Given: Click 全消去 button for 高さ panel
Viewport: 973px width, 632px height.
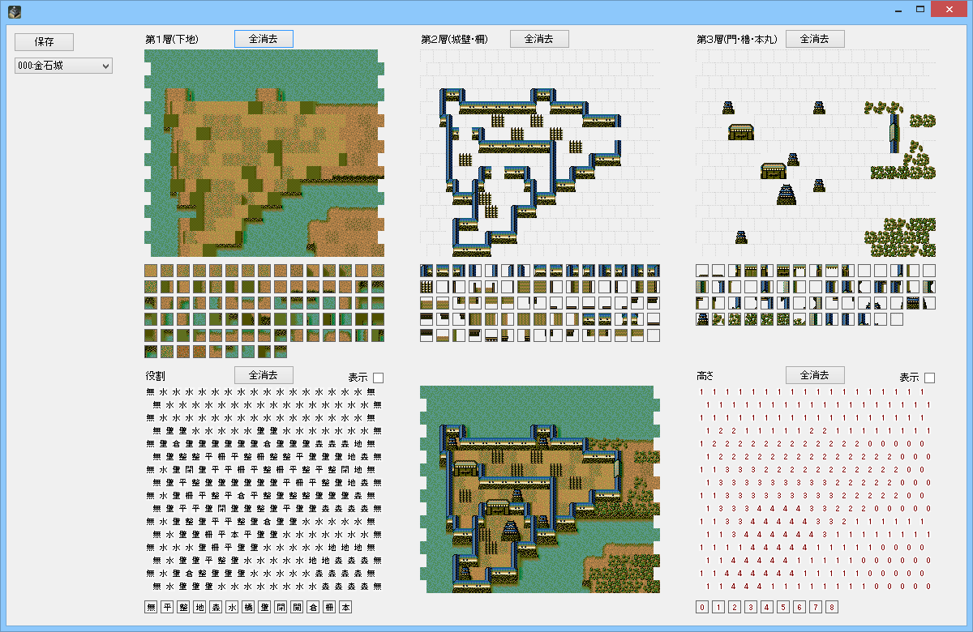Looking at the screenshot, I should (815, 375).
